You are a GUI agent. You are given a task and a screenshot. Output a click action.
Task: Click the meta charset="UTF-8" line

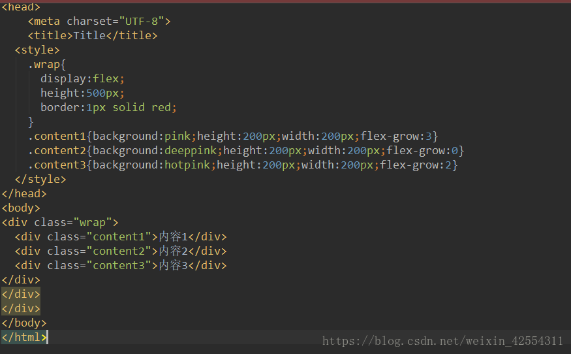point(99,21)
